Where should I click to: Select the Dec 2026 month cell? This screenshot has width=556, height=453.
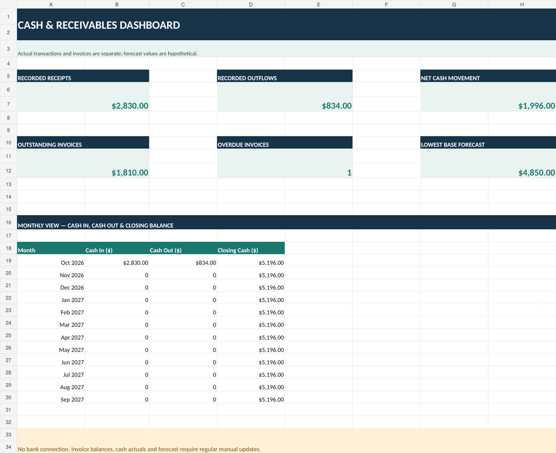tap(50, 286)
